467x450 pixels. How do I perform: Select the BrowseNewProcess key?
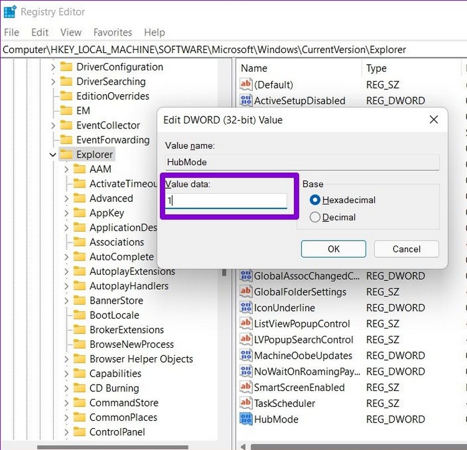(x=131, y=345)
